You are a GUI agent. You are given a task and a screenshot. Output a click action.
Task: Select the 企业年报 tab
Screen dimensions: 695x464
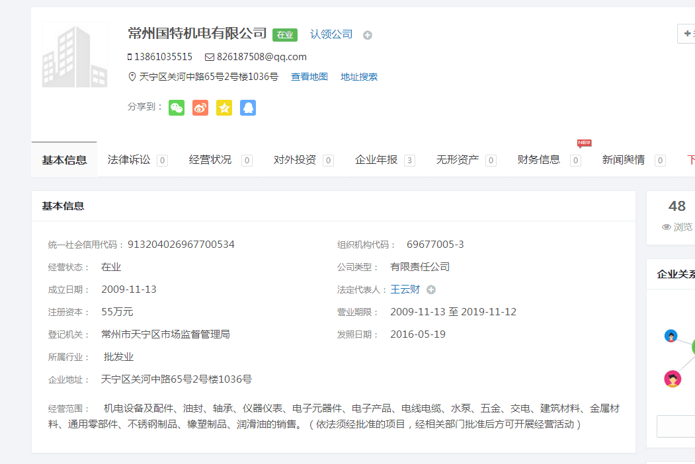coord(376,160)
